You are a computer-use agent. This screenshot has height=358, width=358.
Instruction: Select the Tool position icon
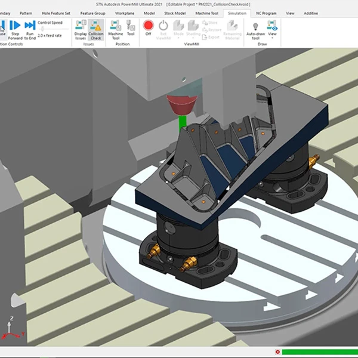pyautogui.click(x=131, y=28)
